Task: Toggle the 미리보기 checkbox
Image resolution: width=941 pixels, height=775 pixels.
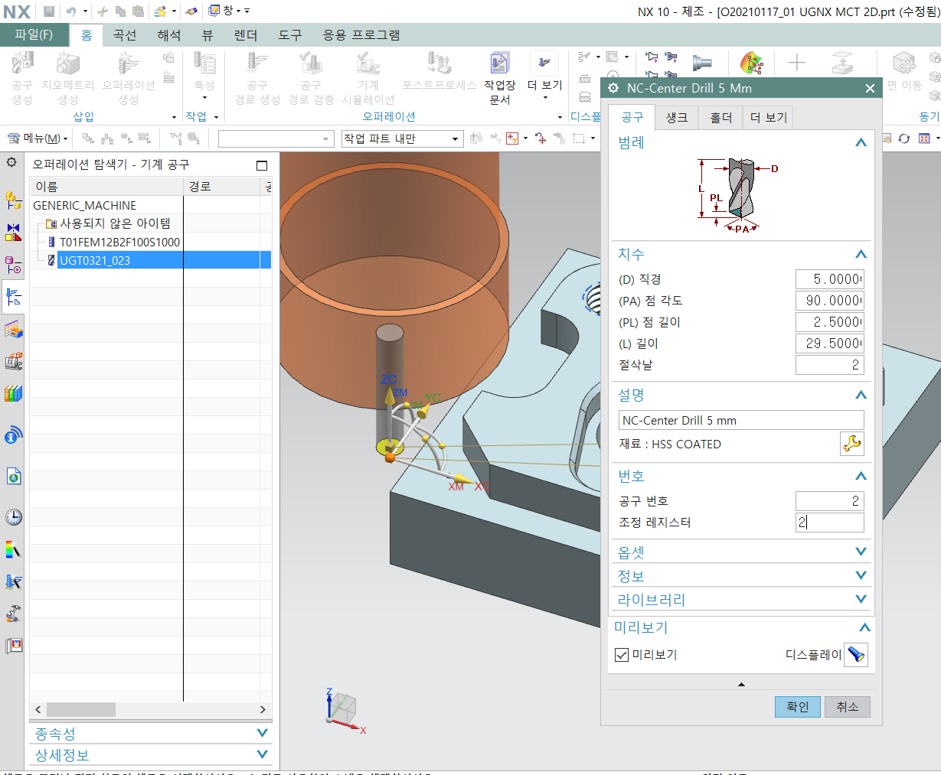Action: point(622,655)
